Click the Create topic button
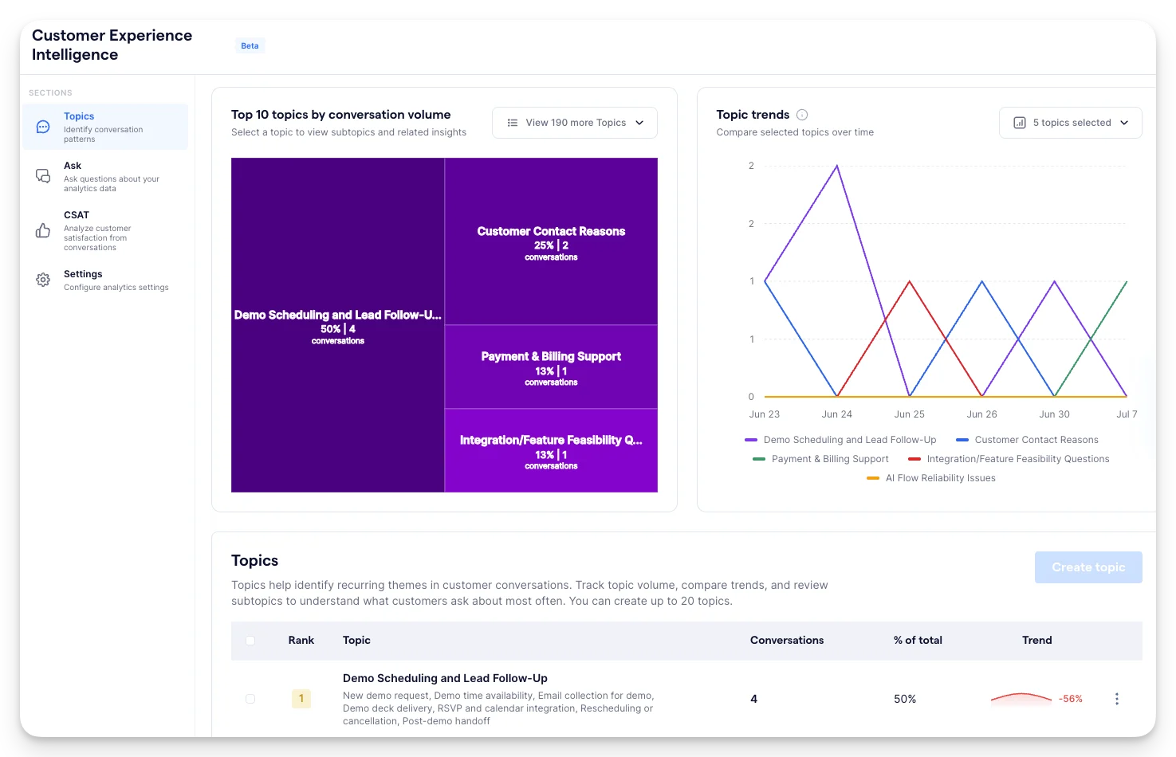The image size is (1176, 757). [1088, 567]
